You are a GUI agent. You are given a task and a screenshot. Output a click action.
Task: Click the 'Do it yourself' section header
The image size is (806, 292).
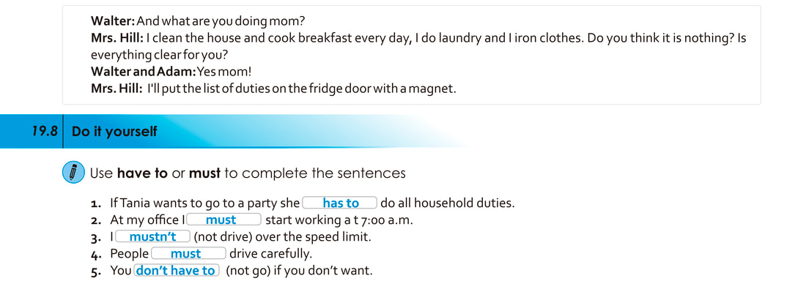pyautogui.click(x=114, y=132)
